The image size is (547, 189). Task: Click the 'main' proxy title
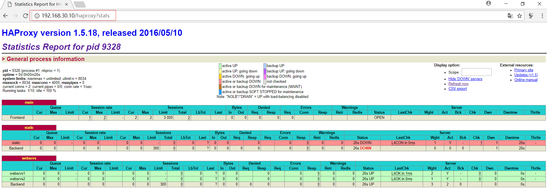coord(29,103)
